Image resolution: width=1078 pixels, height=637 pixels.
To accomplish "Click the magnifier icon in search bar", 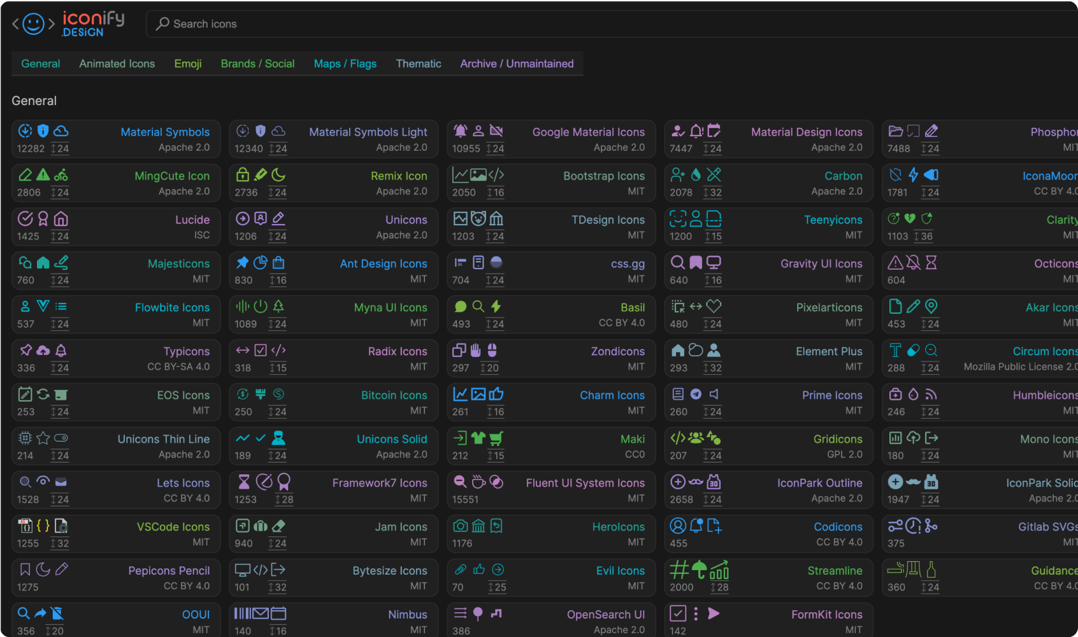I will point(163,24).
